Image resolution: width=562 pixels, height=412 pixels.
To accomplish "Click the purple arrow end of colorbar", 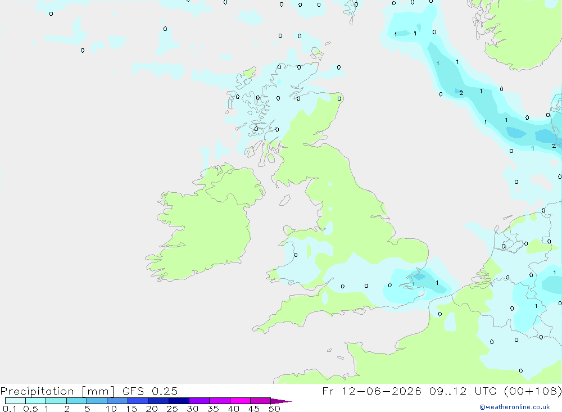I will pyautogui.click(x=280, y=401).
